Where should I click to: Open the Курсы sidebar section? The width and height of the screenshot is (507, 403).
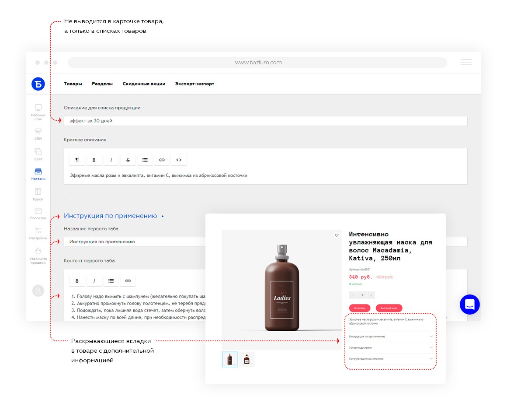pyautogui.click(x=38, y=194)
